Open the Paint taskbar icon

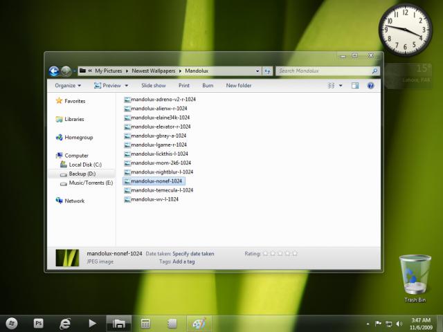(x=199, y=324)
